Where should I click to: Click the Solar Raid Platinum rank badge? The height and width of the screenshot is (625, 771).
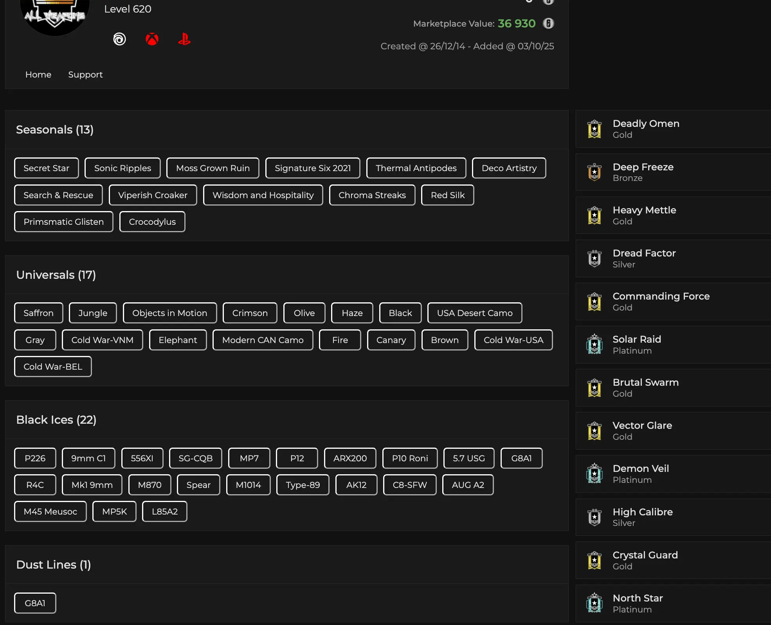[594, 345]
